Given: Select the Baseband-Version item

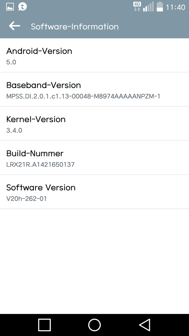Looking at the screenshot, I should tap(94, 90).
